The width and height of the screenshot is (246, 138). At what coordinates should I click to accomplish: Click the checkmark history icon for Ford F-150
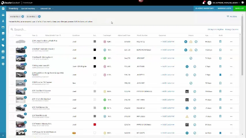[191, 58]
